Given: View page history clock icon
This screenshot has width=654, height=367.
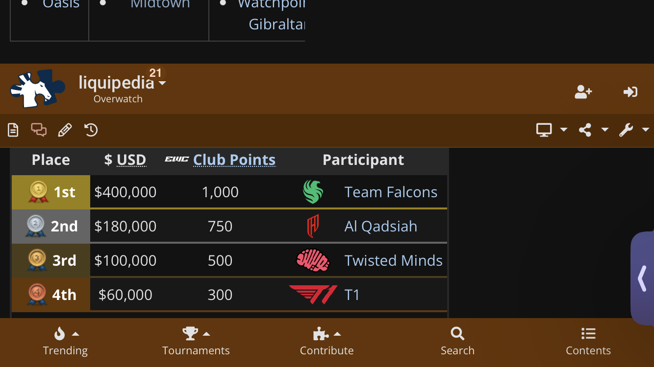Looking at the screenshot, I should point(91,130).
